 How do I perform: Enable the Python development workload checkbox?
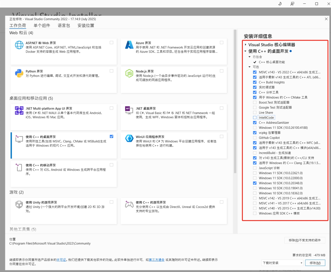tap(112, 71)
